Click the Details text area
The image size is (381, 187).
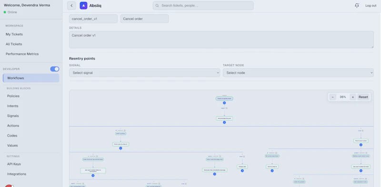[x=221, y=39]
